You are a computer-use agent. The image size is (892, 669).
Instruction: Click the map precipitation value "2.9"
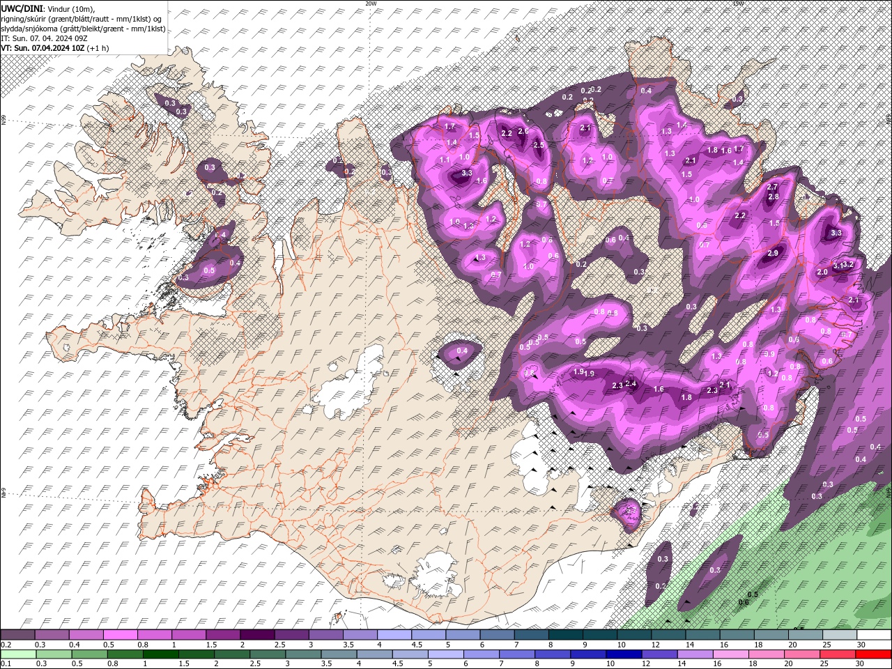[773, 254]
